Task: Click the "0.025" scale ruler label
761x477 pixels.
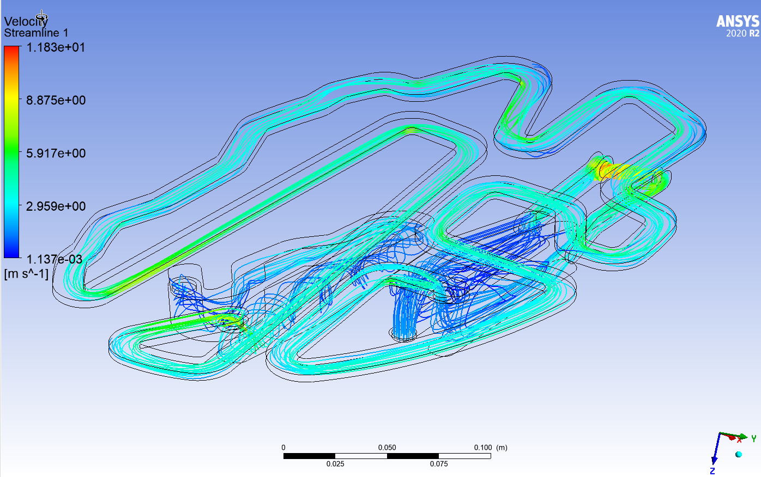Action: point(335,464)
